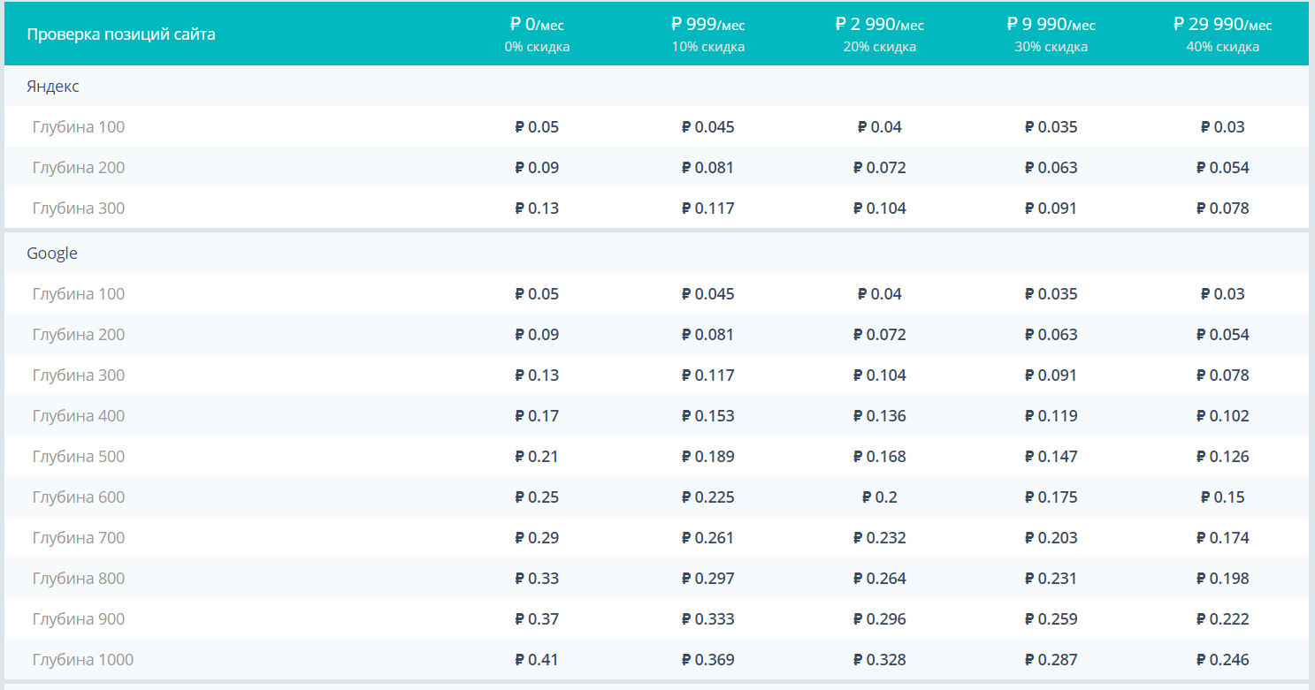Select the 'Глубина 500' row label

pyautogui.click(x=79, y=457)
